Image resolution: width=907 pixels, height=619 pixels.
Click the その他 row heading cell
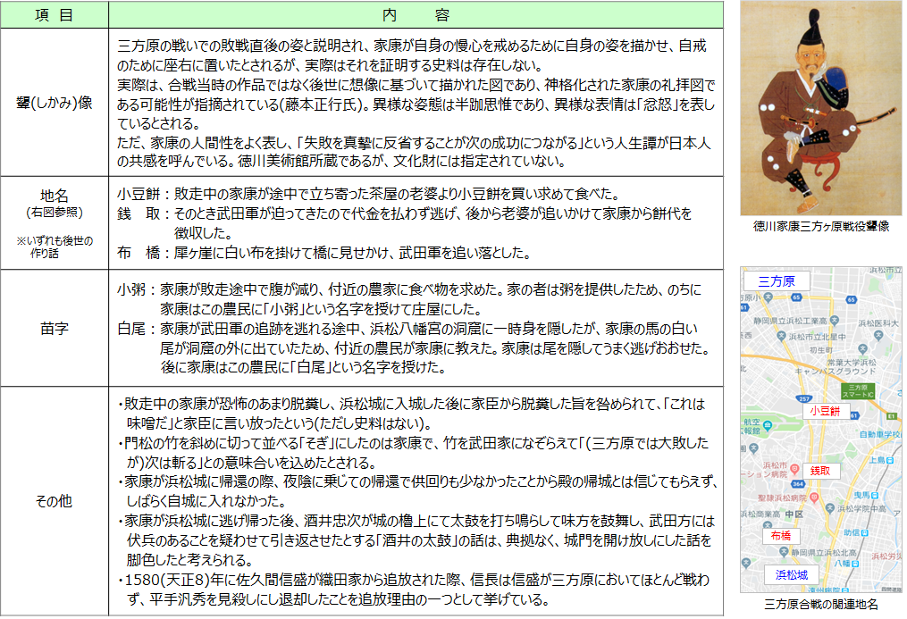click(x=55, y=501)
